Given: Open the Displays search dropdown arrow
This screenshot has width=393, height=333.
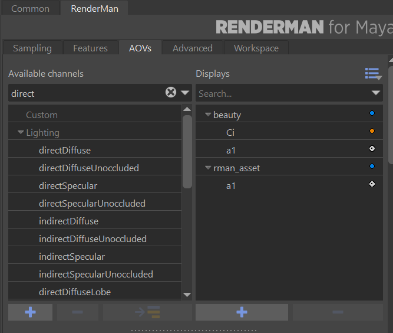Looking at the screenshot, I should click(376, 93).
